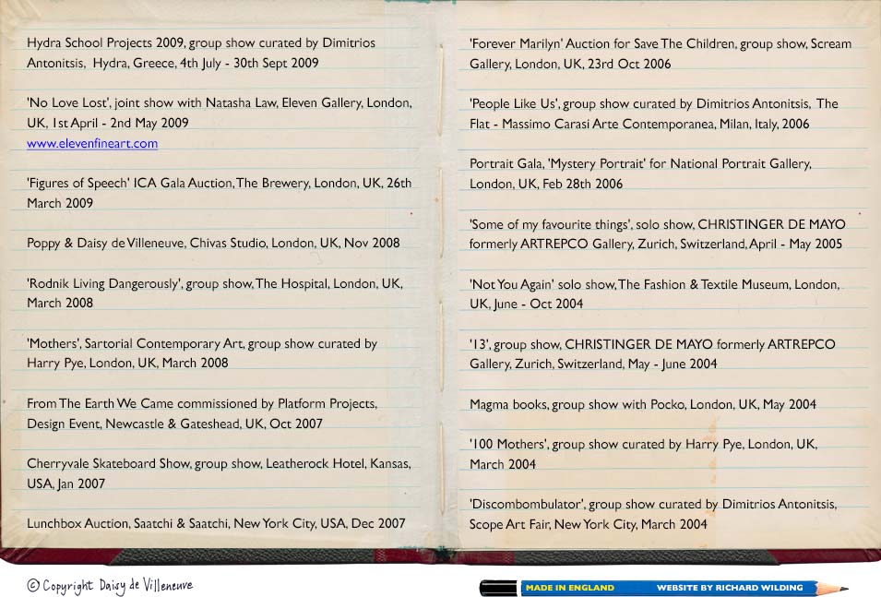The height and width of the screenshot is (597, 881).
Task: Click the black end of the pencil
Action: (498, 588)
